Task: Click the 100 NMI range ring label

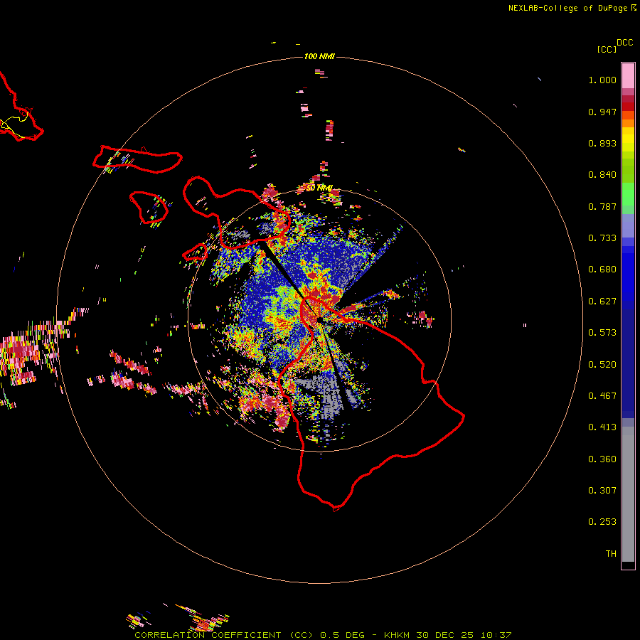Action: point(319,56)
